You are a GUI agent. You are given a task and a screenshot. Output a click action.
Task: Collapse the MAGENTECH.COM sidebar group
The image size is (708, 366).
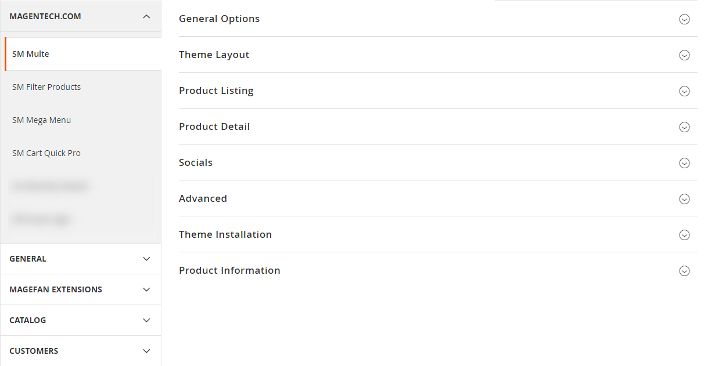coord(146,16)
